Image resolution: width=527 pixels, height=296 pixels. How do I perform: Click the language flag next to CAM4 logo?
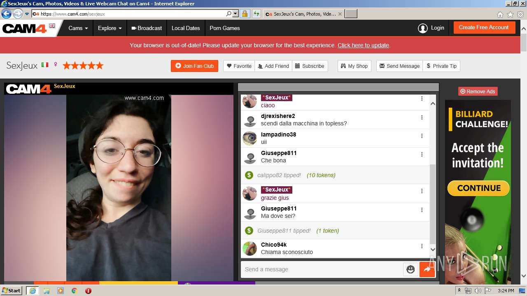(x=52, y=25)
